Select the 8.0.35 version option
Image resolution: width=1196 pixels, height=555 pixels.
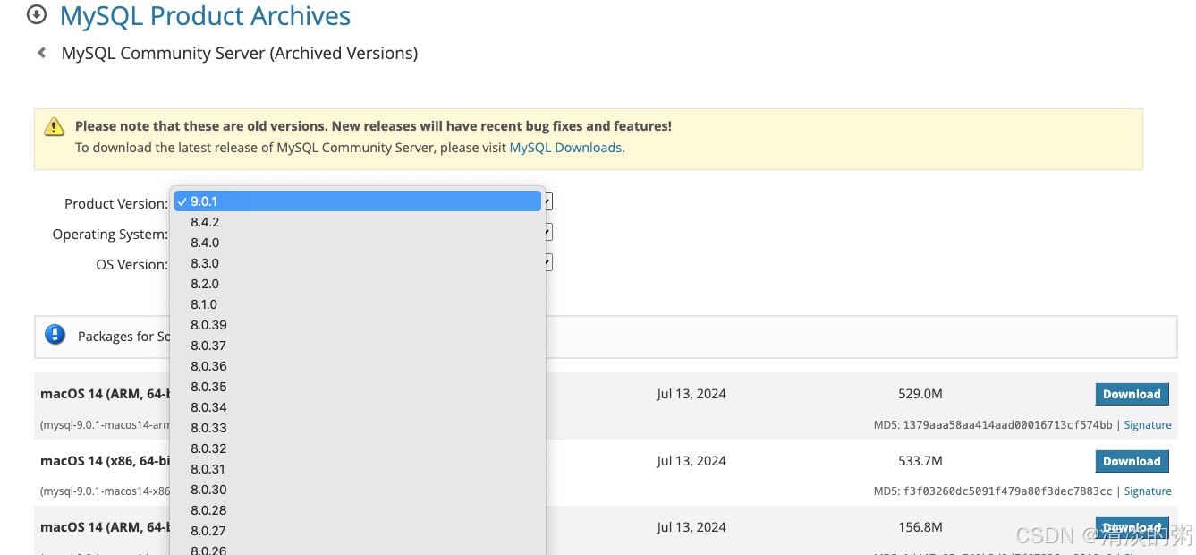pyautogui.click(x=358, y=387)
